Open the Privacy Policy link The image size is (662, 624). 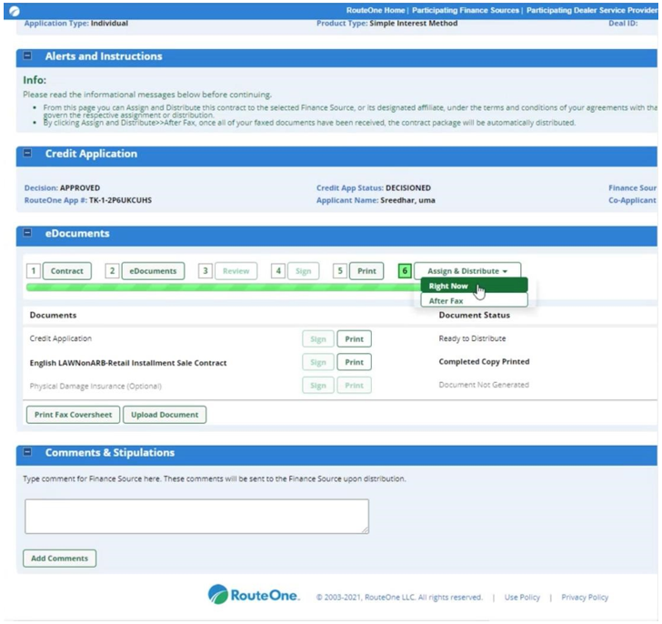pos(585,597)
